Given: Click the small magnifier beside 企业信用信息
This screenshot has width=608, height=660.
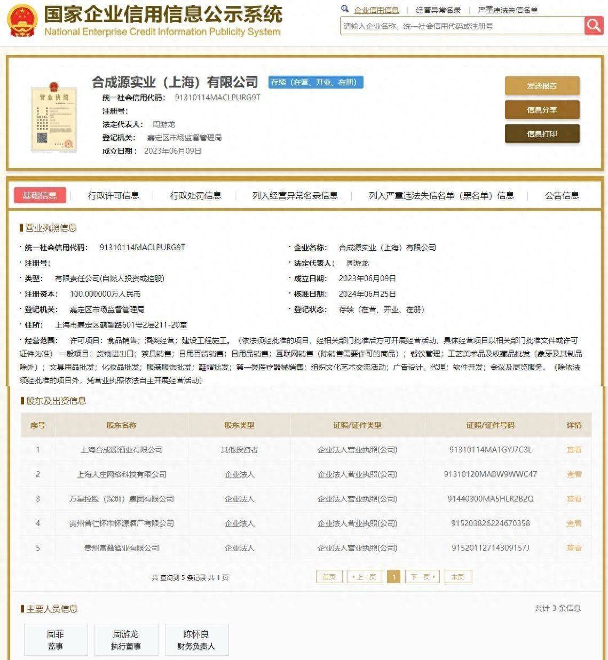Looking at the screenshot, I should coord(345,9).
